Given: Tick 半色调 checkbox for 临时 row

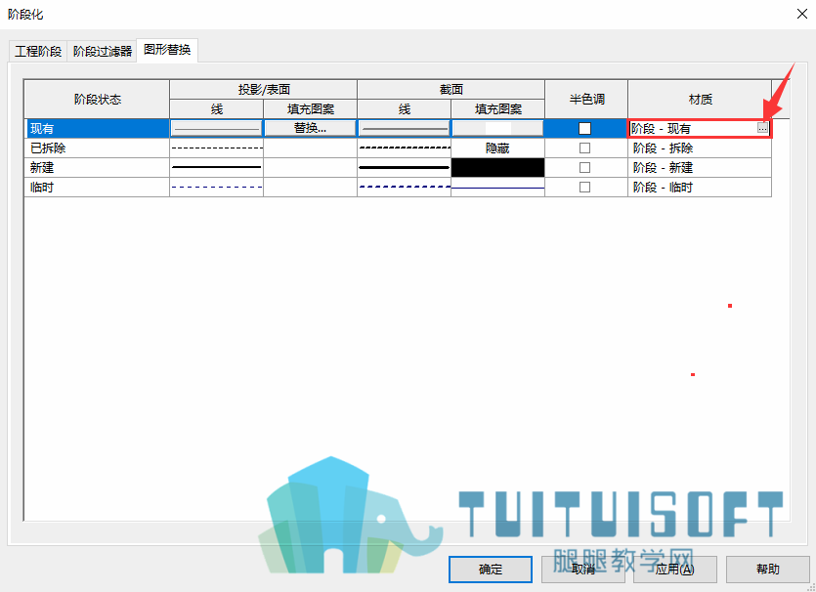Looking at the screenshot, I should click(x=585, y=188).
